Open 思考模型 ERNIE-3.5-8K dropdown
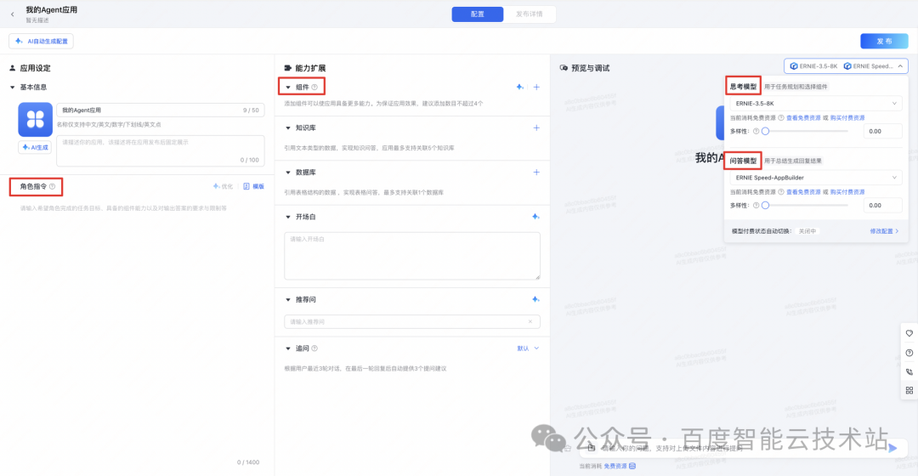The image size is (918, 476). [815, 104]
